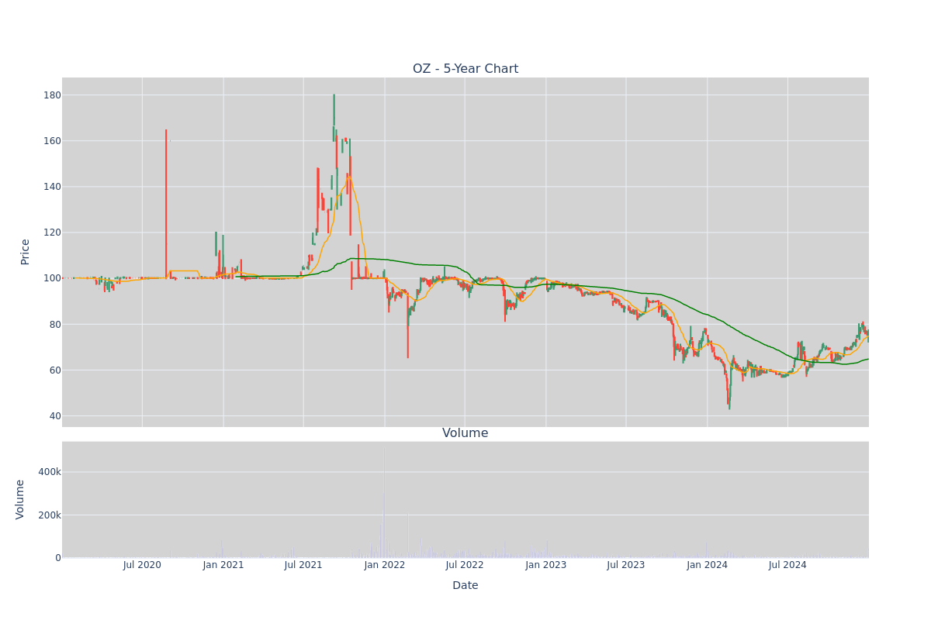Click the 'Jul 2024' date tick label

(787, 565)
